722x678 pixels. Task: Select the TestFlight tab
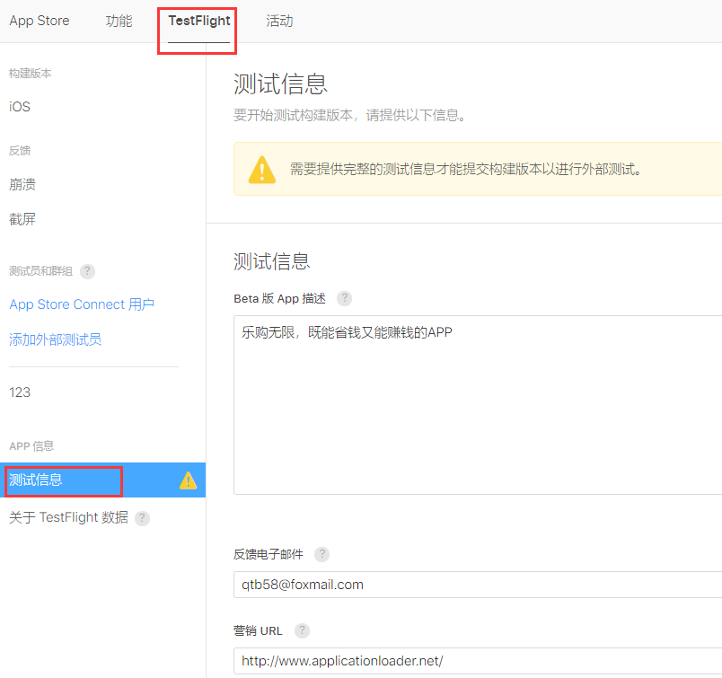pos(199,21)
